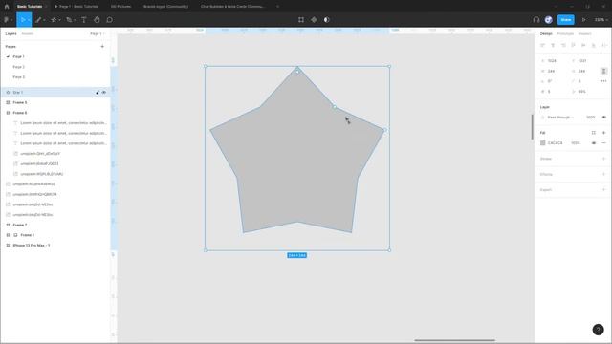This screenshot has width=612, height=344.
Task: Click the Align right icon
Action: tap(563, 45)
